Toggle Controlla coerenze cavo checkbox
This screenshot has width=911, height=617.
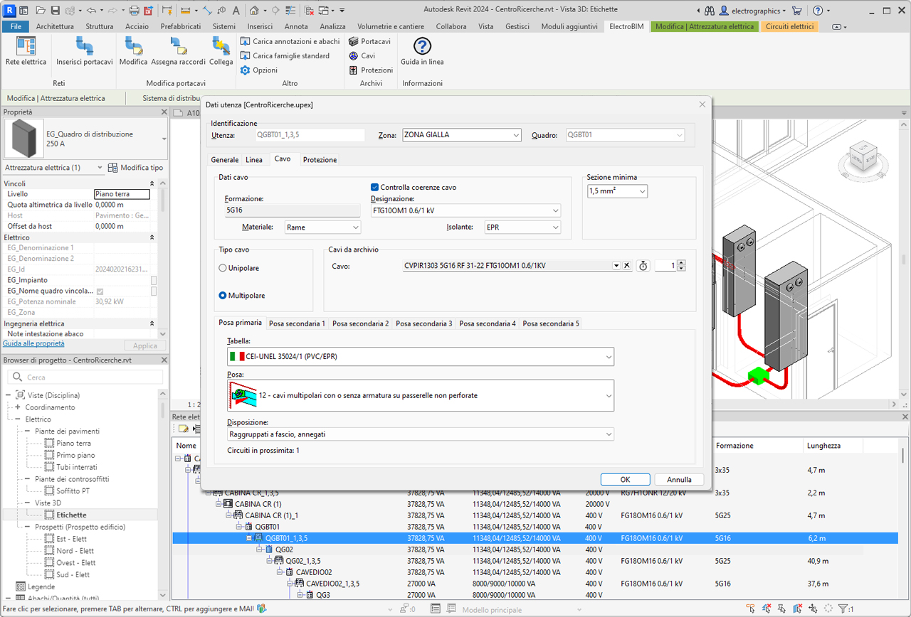coord(375,188)
